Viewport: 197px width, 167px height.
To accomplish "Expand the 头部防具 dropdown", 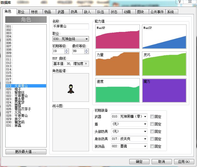I will coord(145,132).
